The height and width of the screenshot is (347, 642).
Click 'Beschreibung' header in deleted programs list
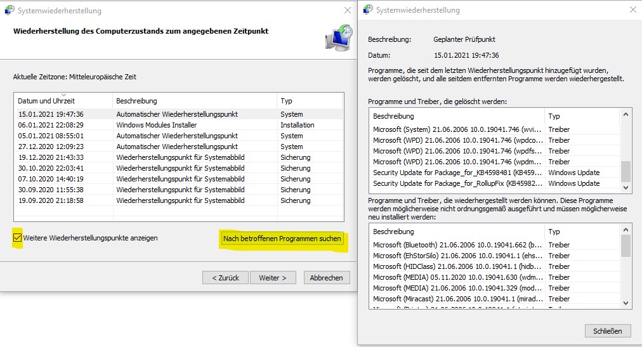click(457, 116)
